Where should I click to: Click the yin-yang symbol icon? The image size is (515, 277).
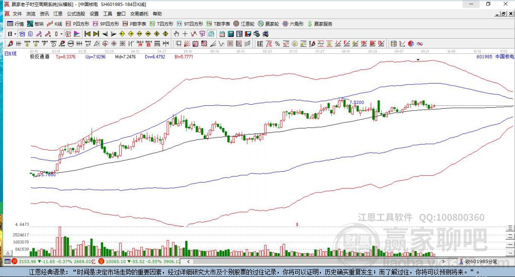411,43
